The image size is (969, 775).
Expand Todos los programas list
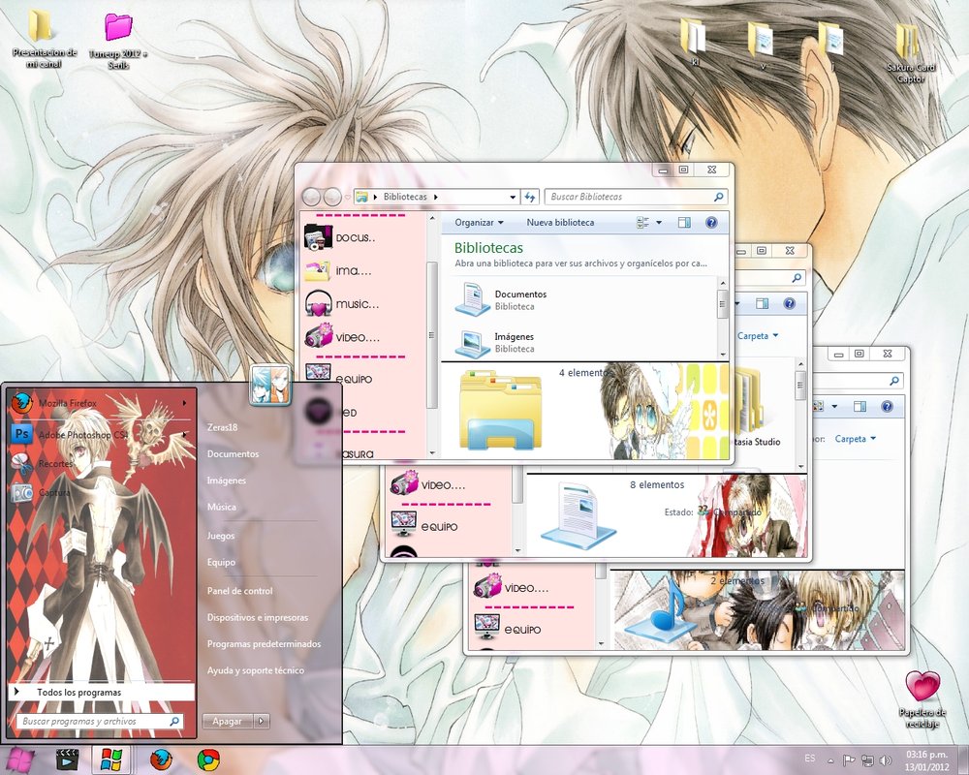click(x=78, y=693)
